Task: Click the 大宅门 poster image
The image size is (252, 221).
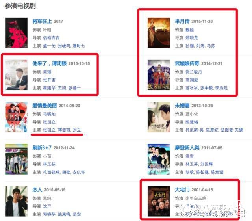Action: 159,201
